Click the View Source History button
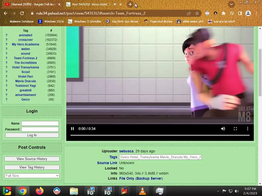 [x=32, y=159]
